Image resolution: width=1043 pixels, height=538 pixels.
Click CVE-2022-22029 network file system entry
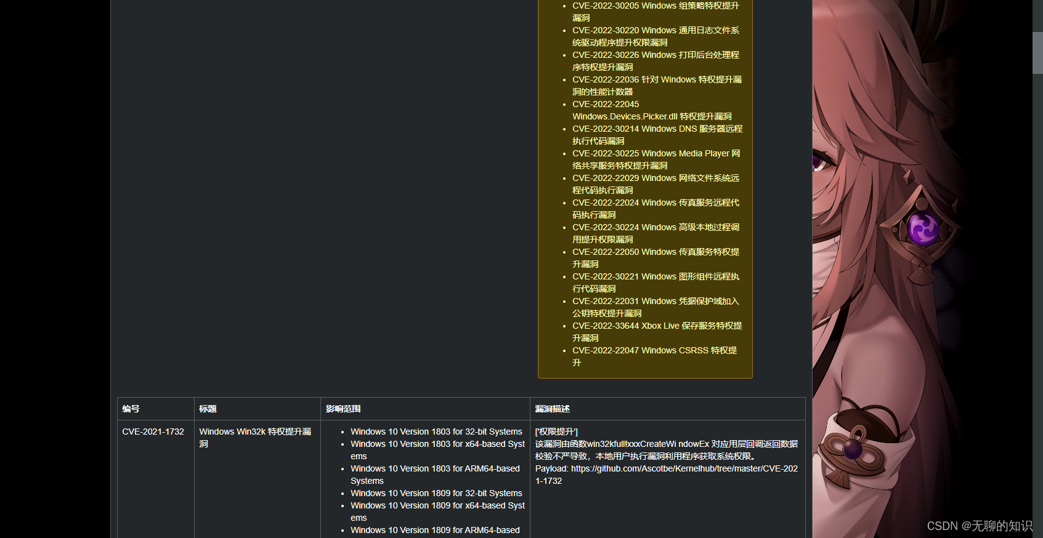[x=655, y=184]
